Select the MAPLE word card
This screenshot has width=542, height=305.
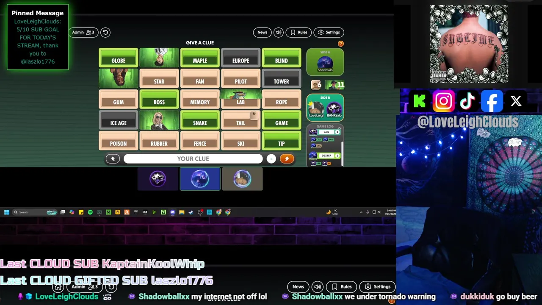200,58
